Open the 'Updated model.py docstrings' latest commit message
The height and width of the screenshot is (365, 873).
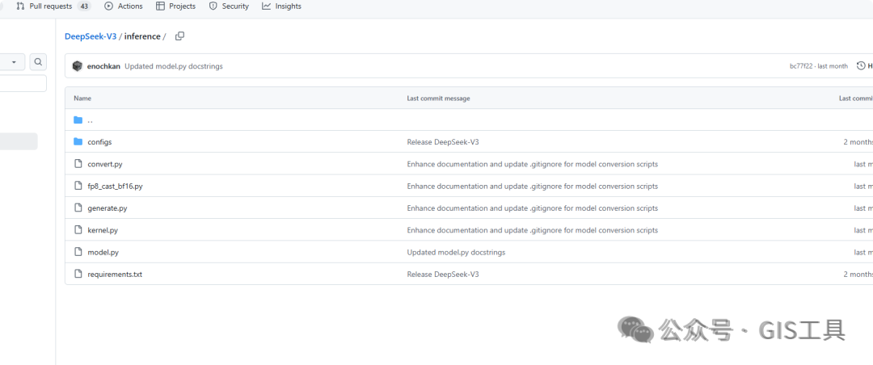point(174,66)
